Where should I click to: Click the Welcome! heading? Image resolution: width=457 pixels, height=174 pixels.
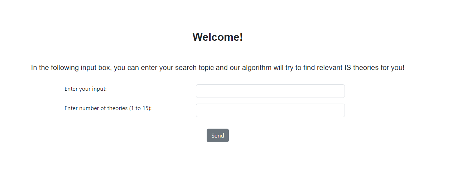[x=218, y=37]
